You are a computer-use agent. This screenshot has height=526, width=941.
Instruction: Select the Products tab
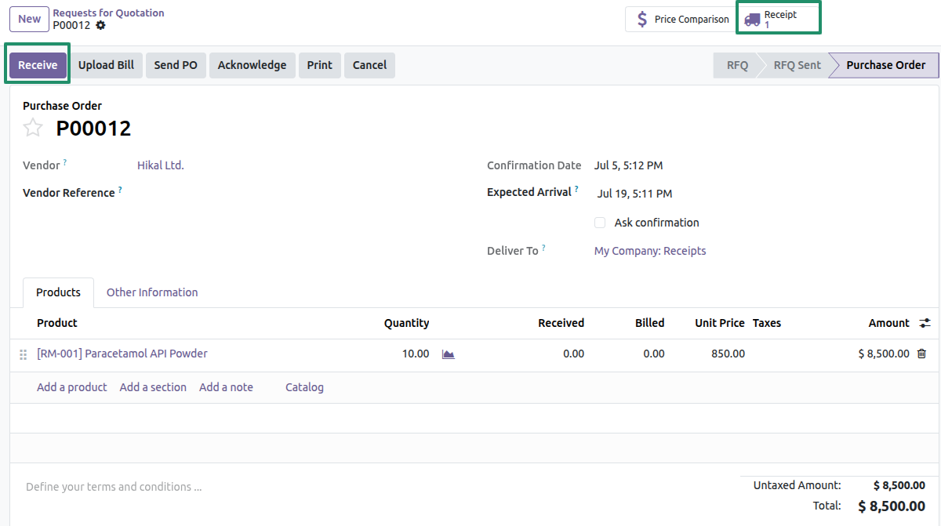(x=58, y=292)
